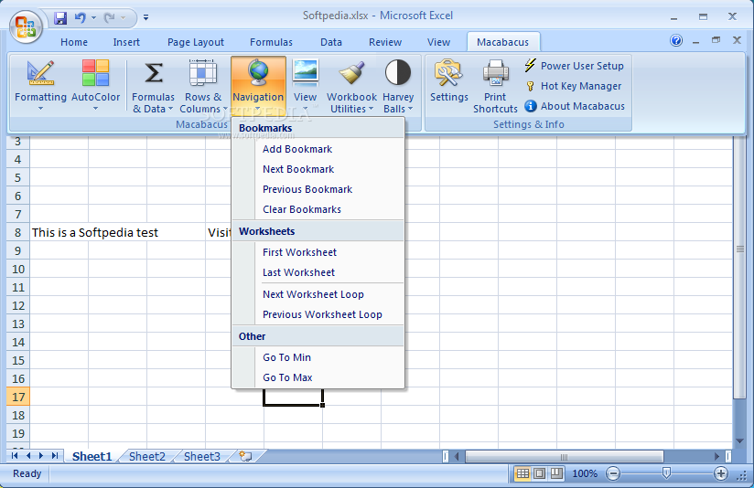Open the Hot Key Manager
This screenshot has width=754, height=488.
[573, 86]
